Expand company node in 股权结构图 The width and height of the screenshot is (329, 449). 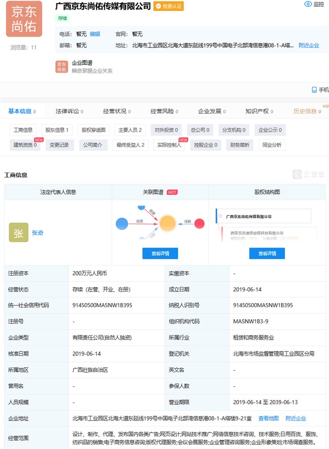coord(221,216)
